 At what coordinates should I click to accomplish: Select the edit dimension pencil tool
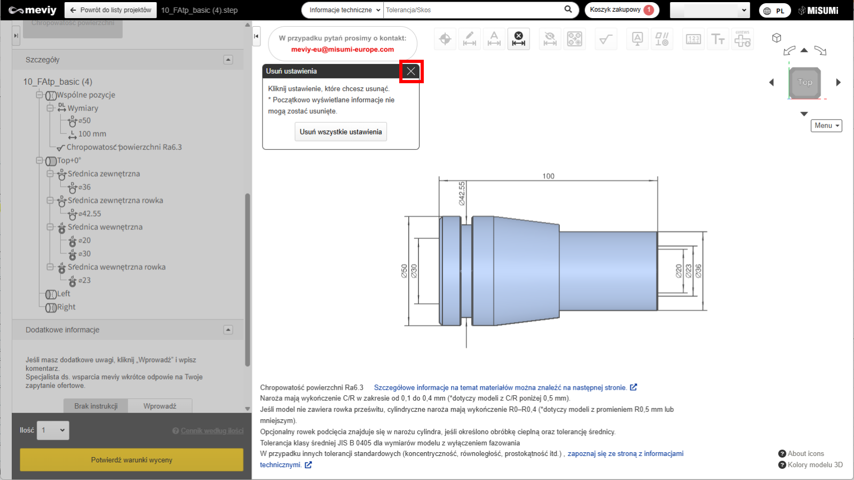pos(470,39)
